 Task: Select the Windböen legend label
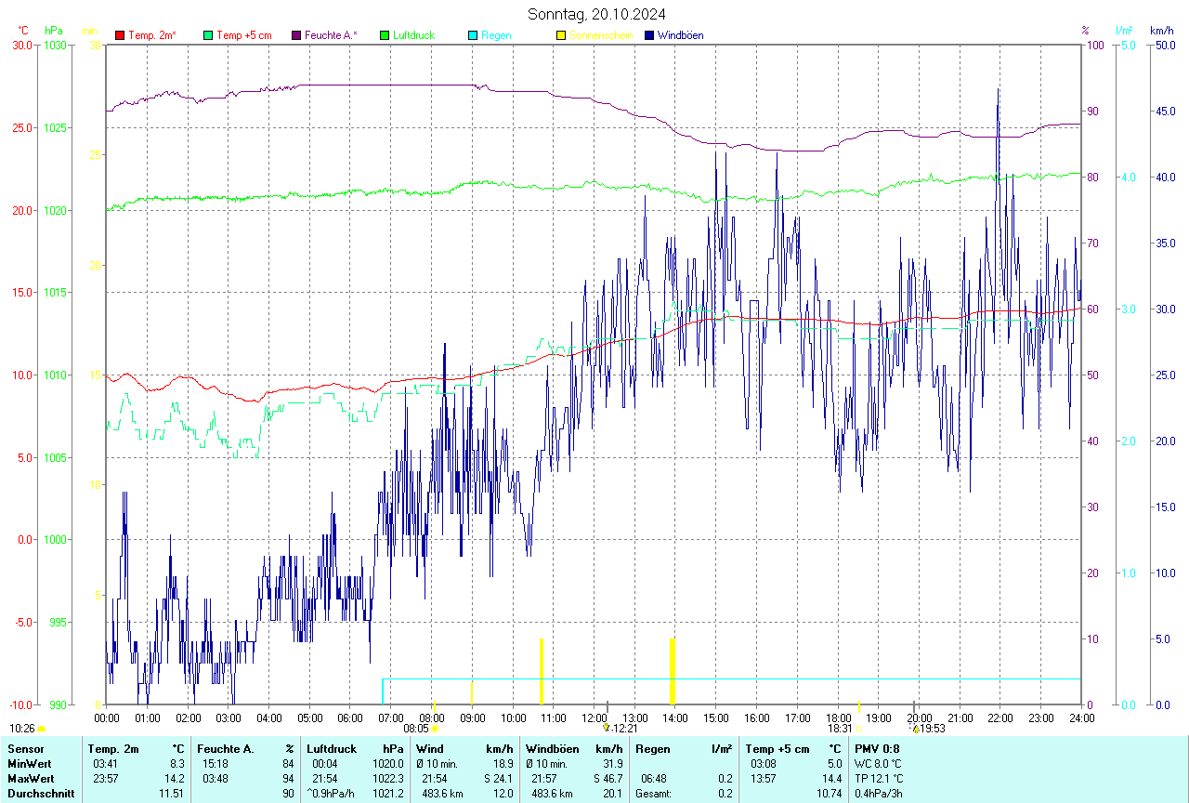coord(681,35)
